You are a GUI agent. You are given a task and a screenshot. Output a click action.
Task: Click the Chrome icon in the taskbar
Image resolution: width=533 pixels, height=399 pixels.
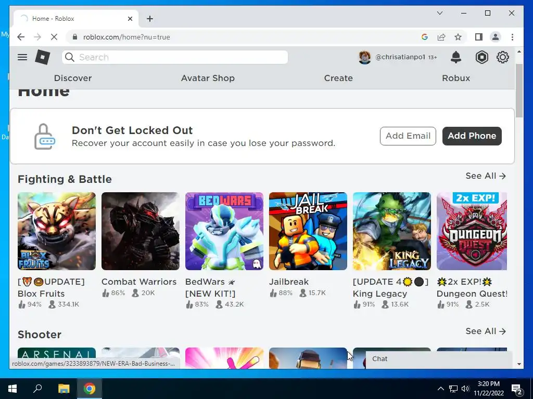[x=90, y=389]
